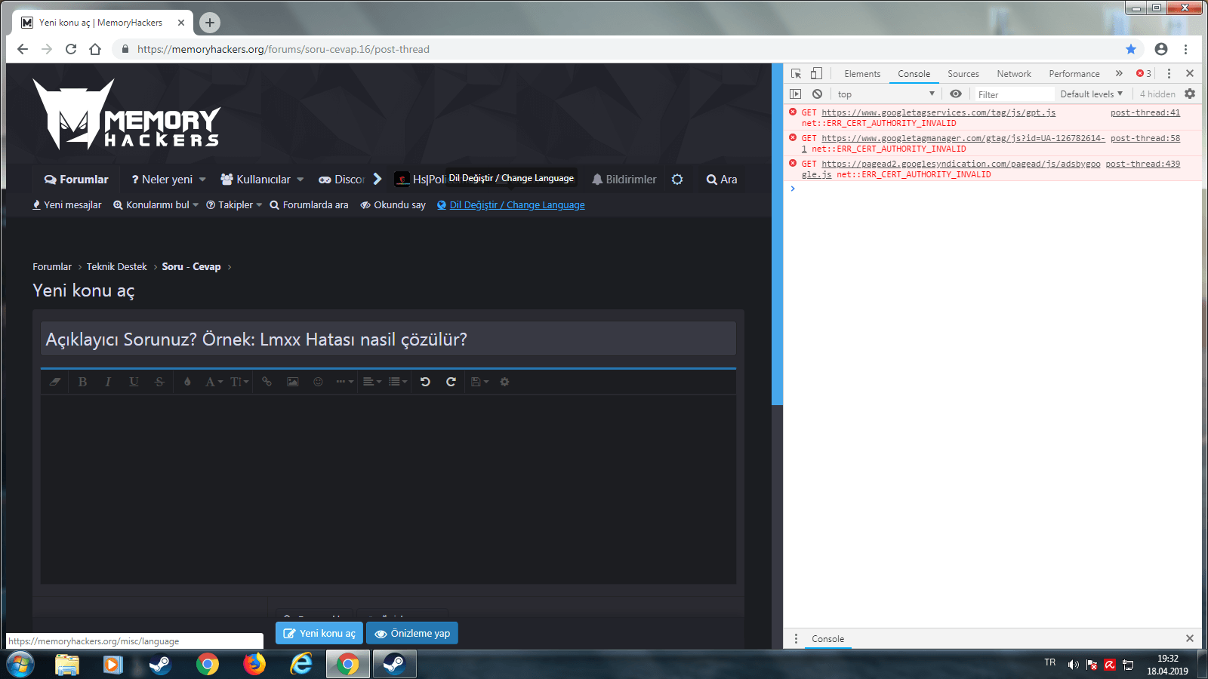Open Bildirimler notifications bell
This screenshot has height=679, width=1208.
click(x=624, y=180)
